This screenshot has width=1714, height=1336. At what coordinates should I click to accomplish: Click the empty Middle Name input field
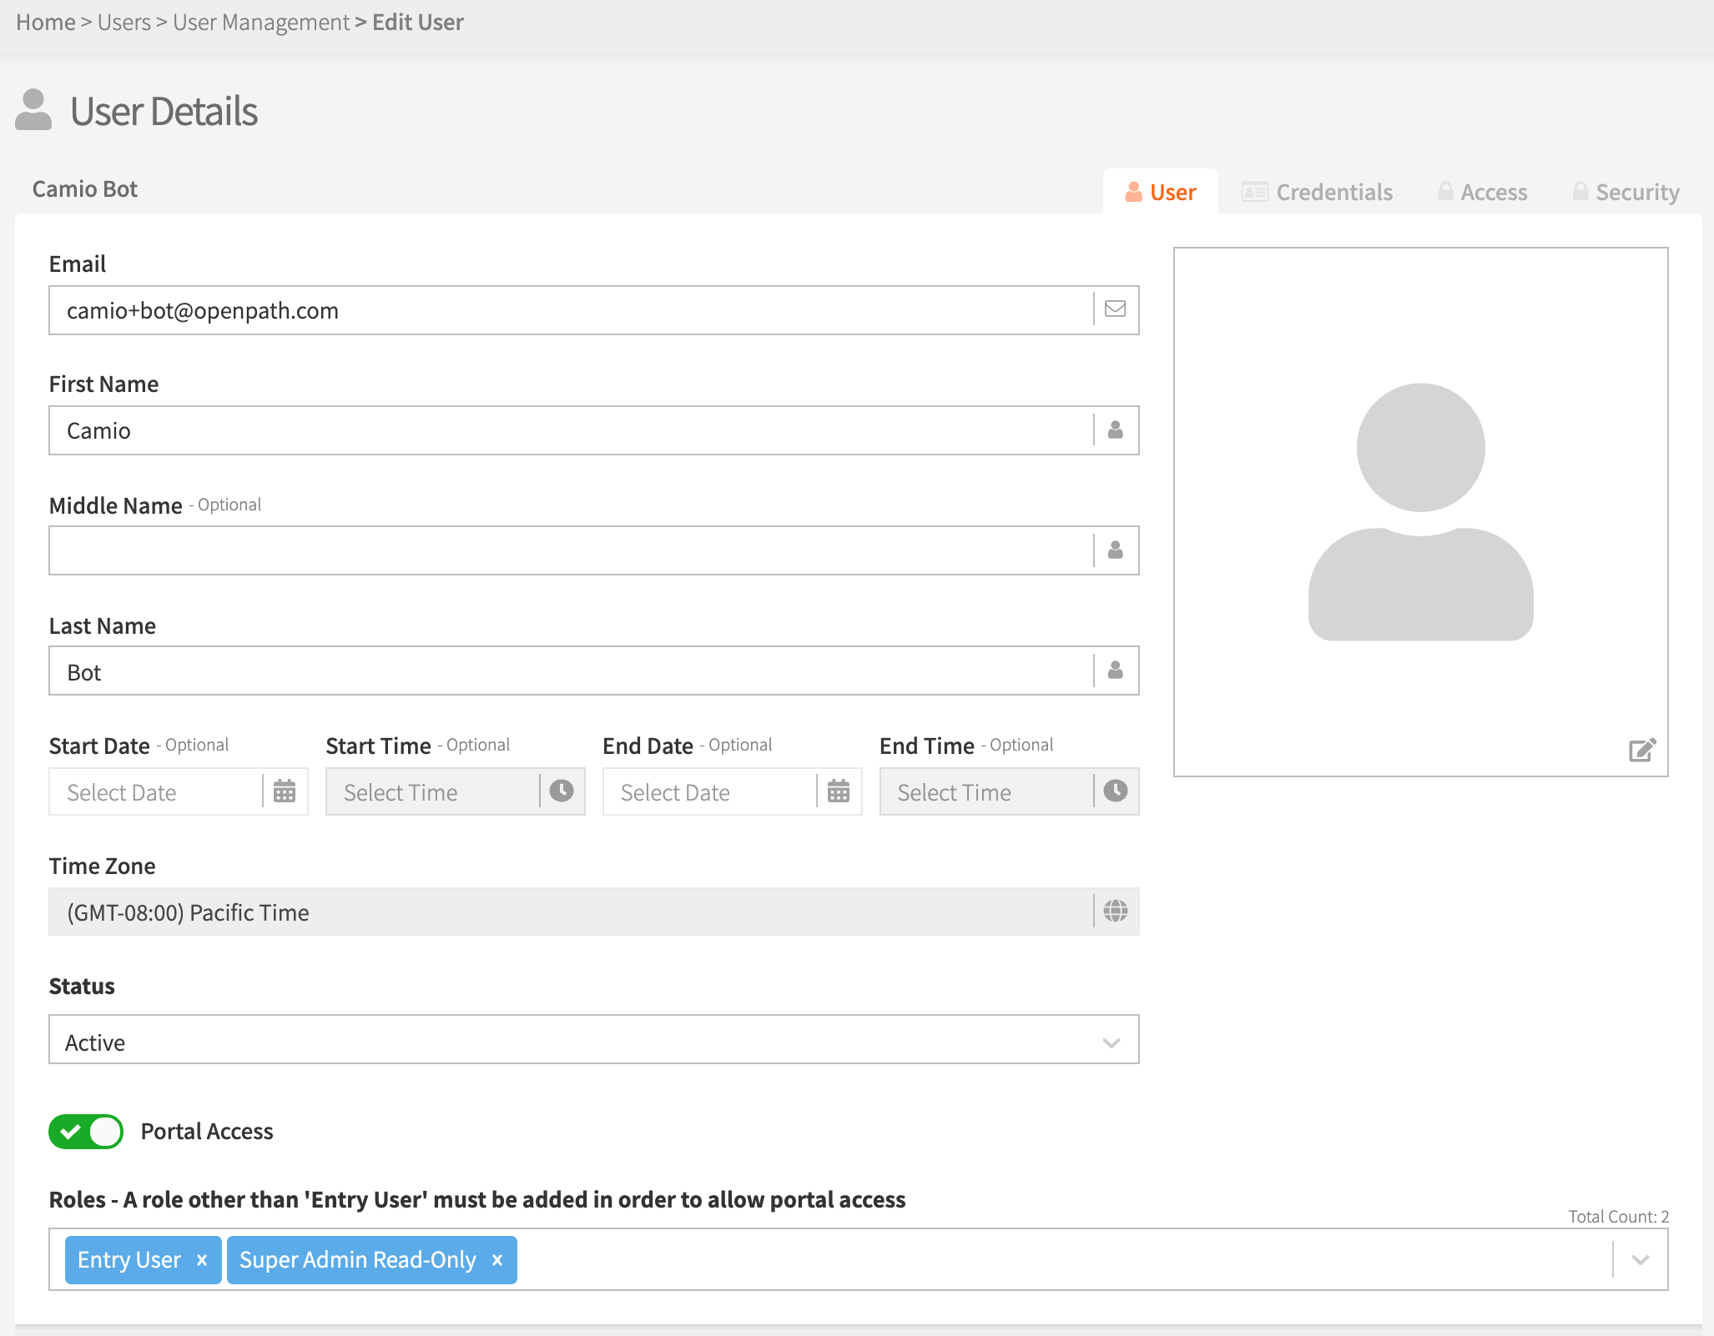tap(594, 550)
